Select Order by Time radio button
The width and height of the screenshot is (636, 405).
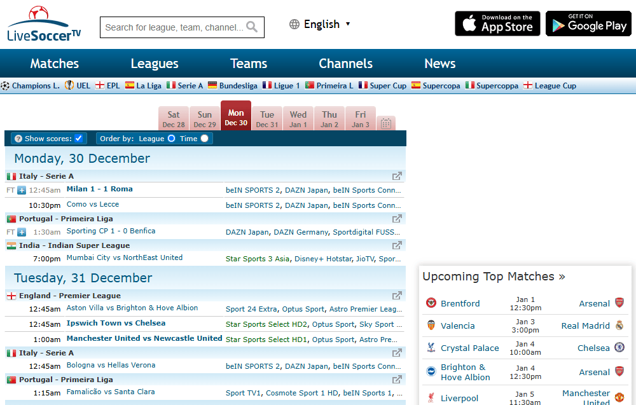[x=204, y=139]
